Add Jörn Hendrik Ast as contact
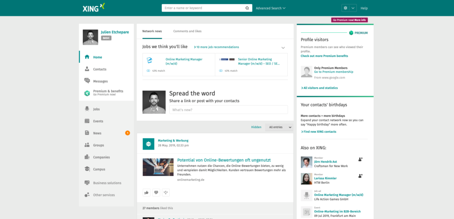 (360, 159)
